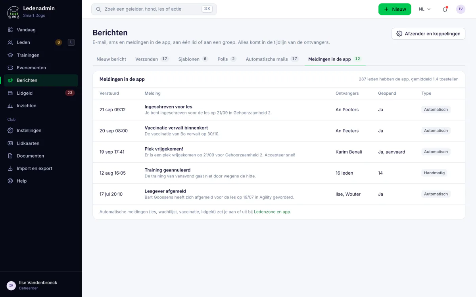The height and width of the screenshot is (297, 476).
Task: Click the Berichten megaphone icon
Action: pyautogui.click(x=10, y=80)
